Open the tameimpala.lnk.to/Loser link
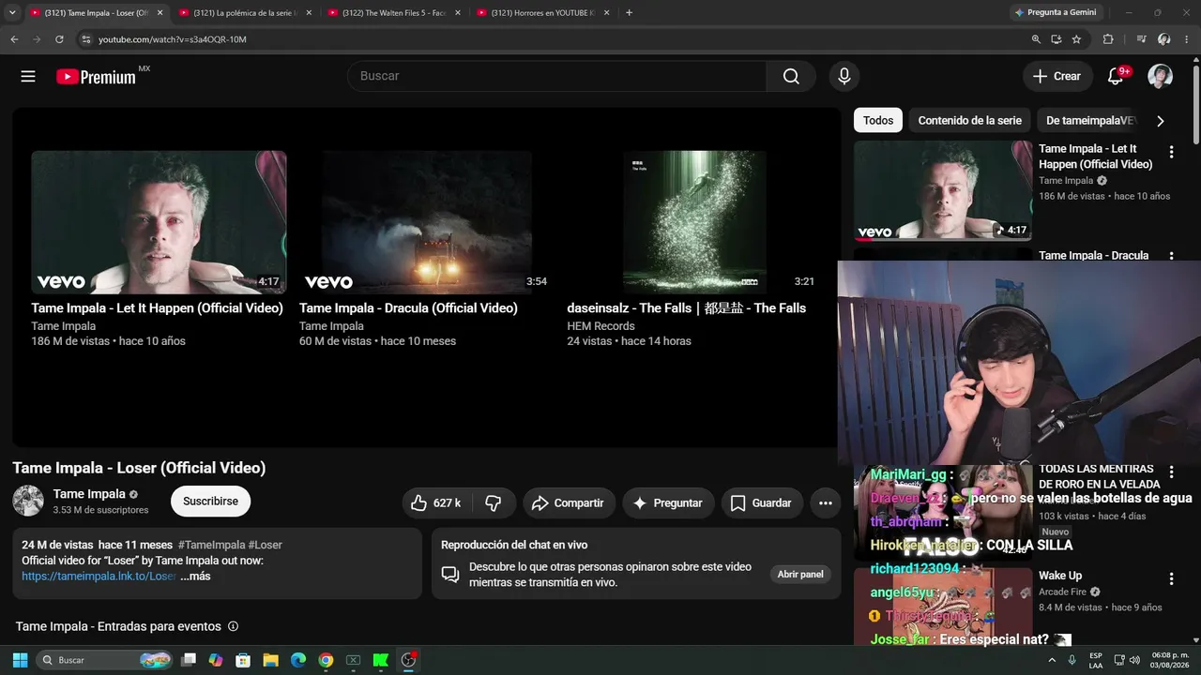1201x675 pixels. click(99, 577)
